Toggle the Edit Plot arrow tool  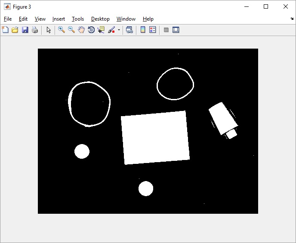[49, 30]
